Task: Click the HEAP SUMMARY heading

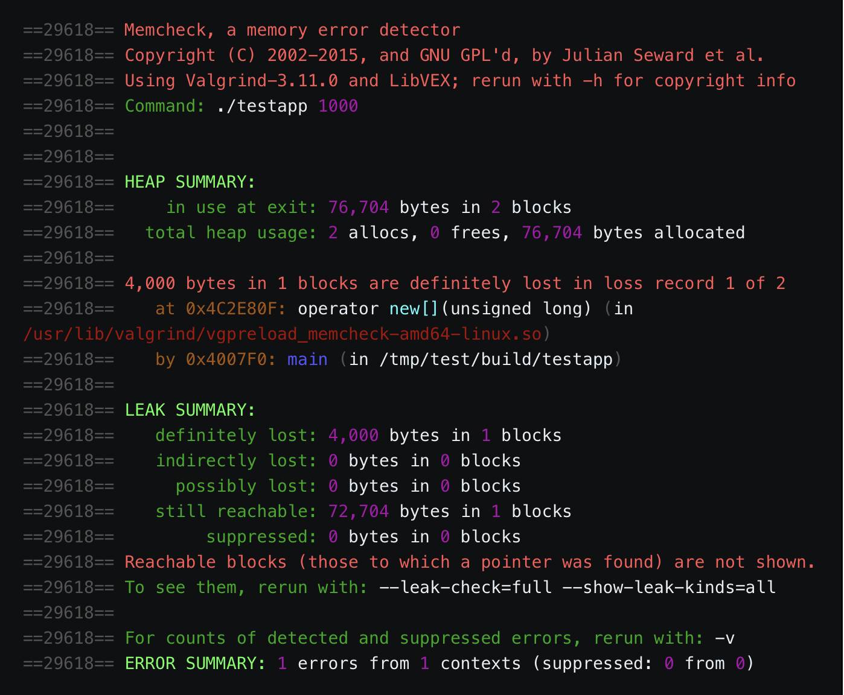Action: pos(190,182)
